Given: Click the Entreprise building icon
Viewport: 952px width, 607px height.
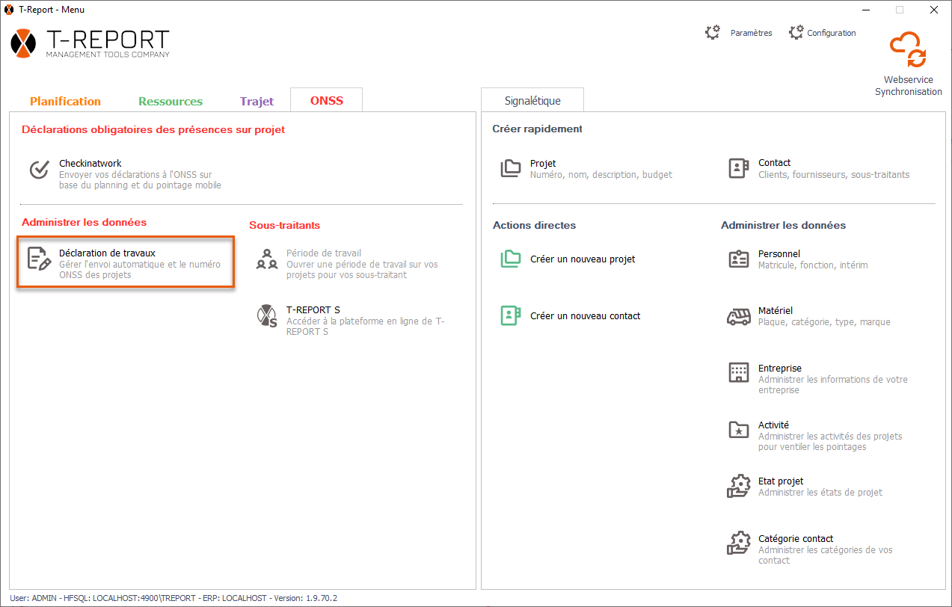Looking at the screenshot, I should point(739,373).
